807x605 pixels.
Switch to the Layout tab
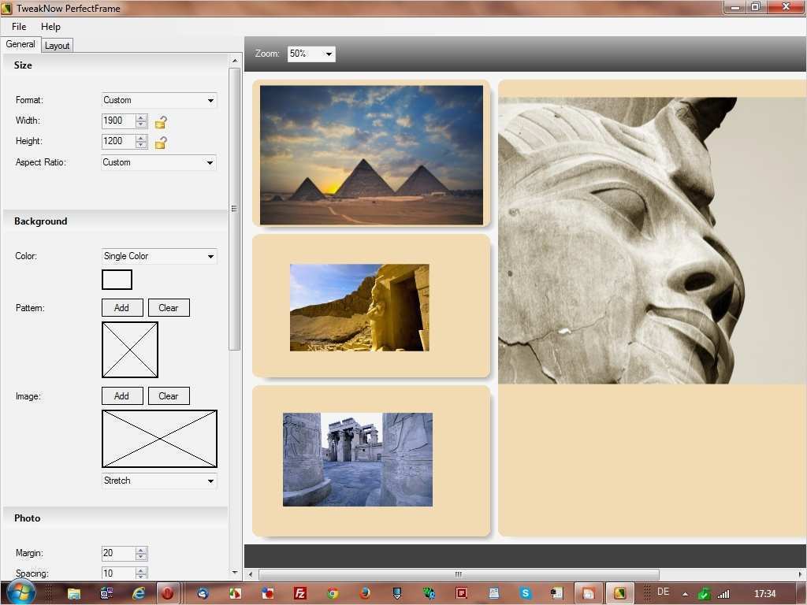[x=57, y=45]
